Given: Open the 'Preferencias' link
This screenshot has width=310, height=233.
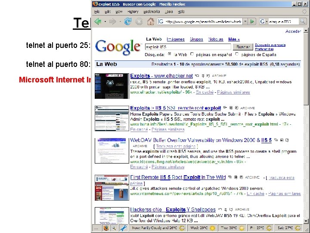Looking at the screenshot, I should click(264, 49).
